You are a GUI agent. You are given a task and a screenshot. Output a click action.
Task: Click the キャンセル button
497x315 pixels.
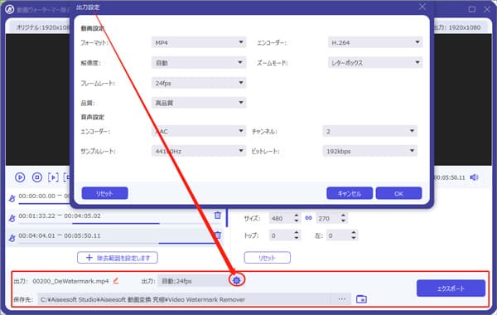point(350,193)
